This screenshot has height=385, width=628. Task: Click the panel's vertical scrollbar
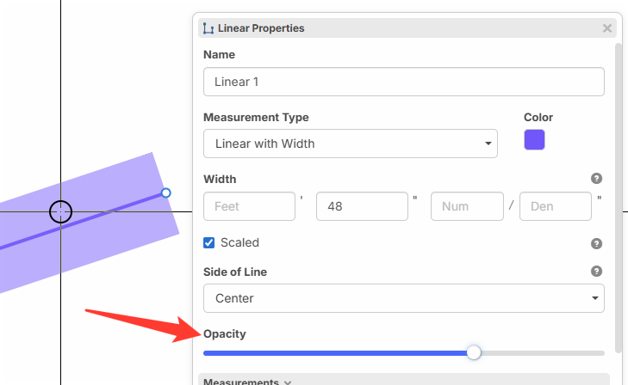click(x=618, y=198)
